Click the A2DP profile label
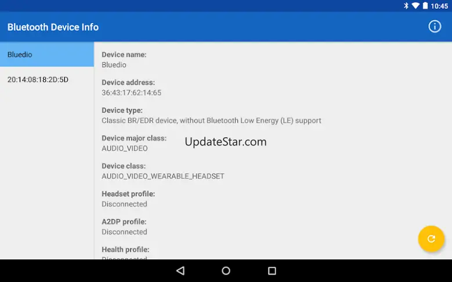The image size is (452, 282). click(x=124, y=222)
